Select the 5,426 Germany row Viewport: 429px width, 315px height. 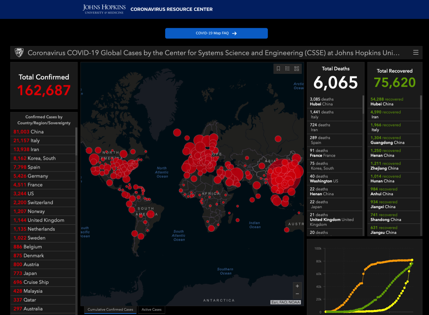43,176
